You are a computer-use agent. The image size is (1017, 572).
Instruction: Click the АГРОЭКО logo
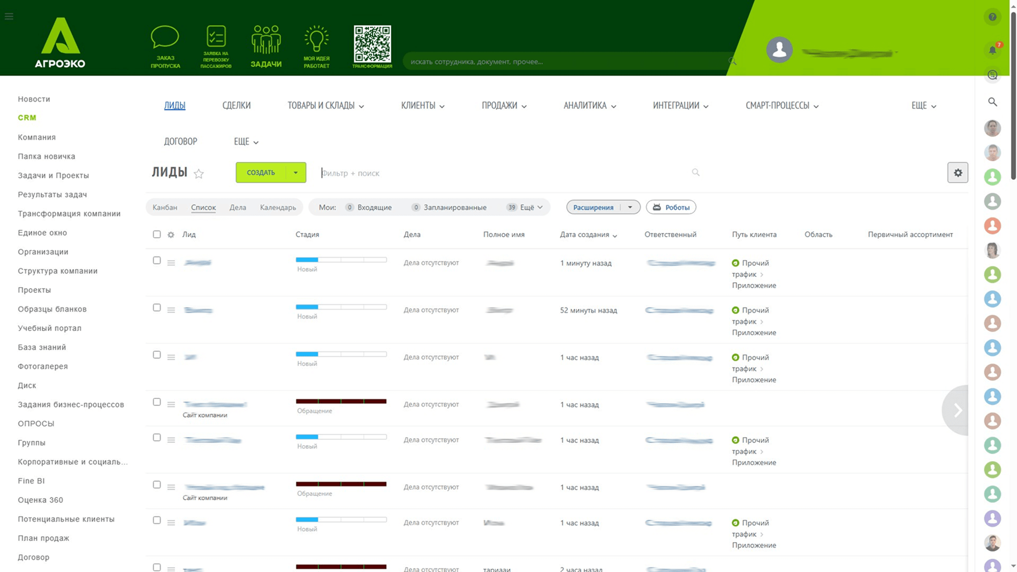tap(60, 42)
